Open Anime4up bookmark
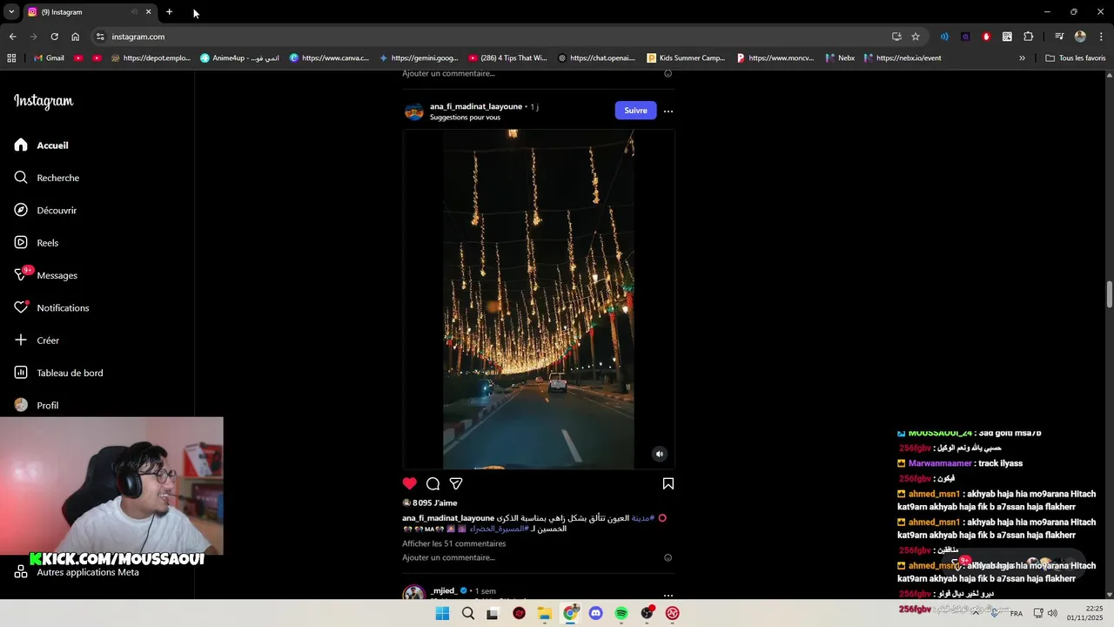The height and width of the screenshot is (627, 1114). pos(239,58)
